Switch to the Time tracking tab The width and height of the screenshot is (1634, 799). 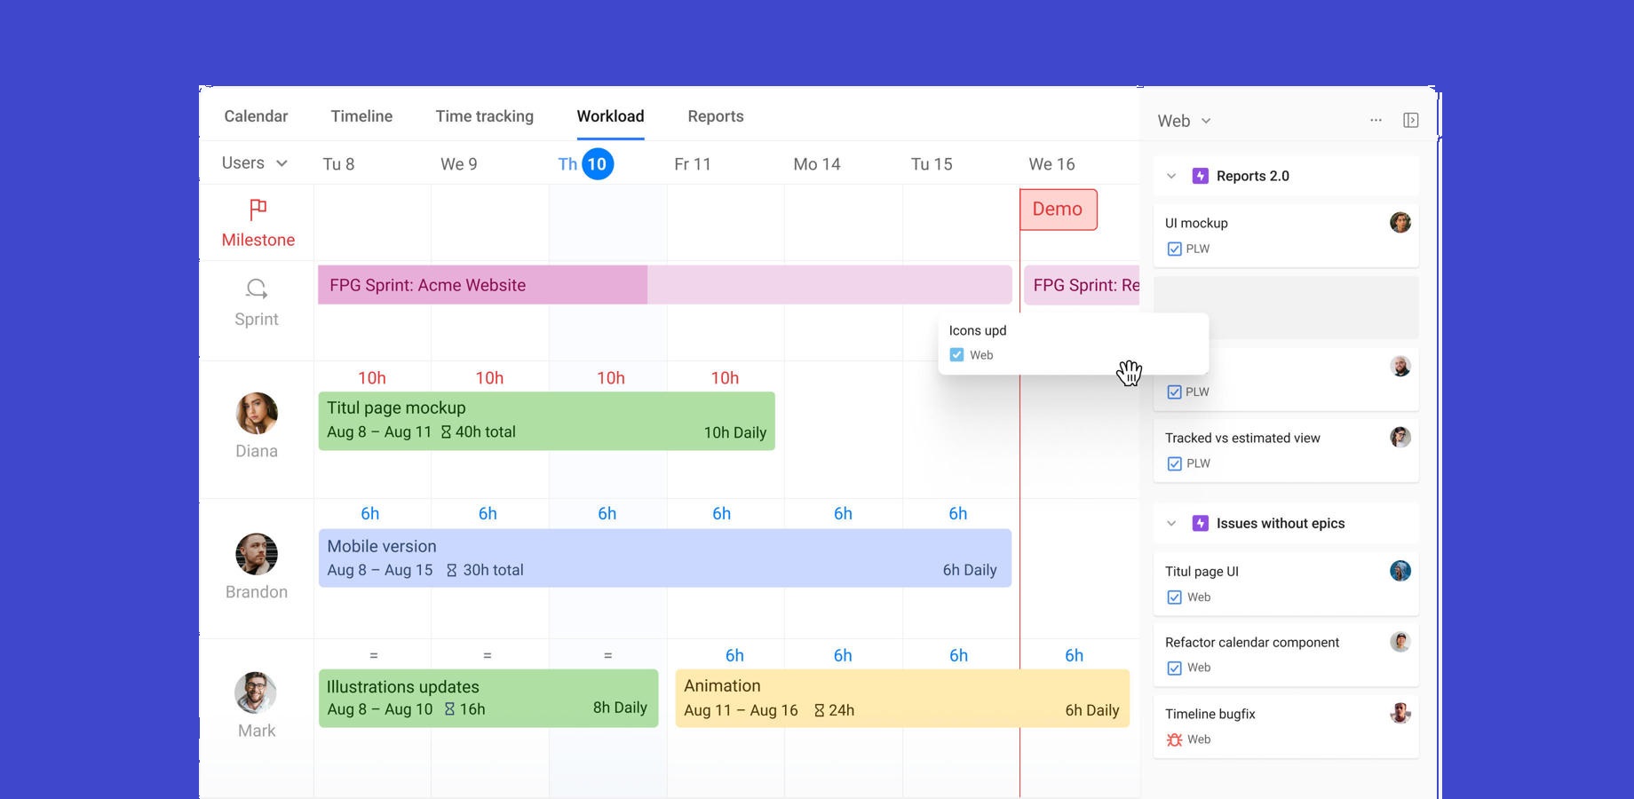click(x=484, y=115)
